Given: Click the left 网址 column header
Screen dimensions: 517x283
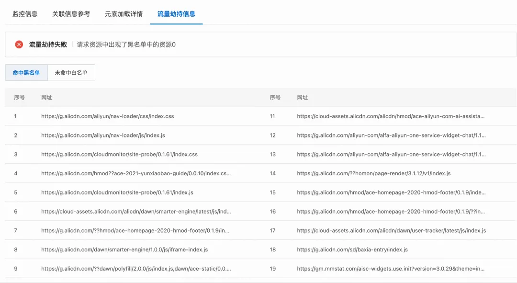Looking at the screenshot, I should [46, 97].
